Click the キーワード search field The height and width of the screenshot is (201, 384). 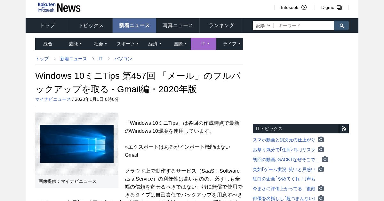[x=304, y=26]
